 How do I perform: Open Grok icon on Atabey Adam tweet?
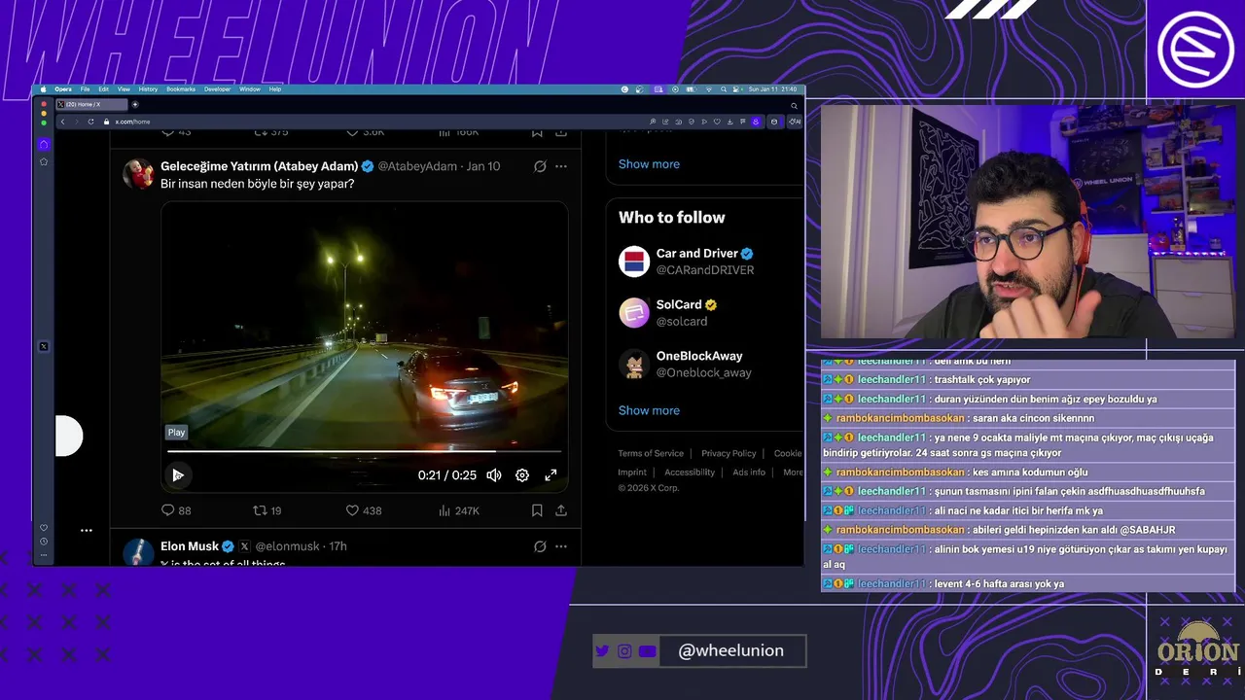(540, 166)
